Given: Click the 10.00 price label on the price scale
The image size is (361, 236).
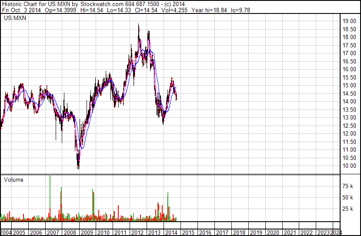Looking at the screenshot, I should pos(349,166).
